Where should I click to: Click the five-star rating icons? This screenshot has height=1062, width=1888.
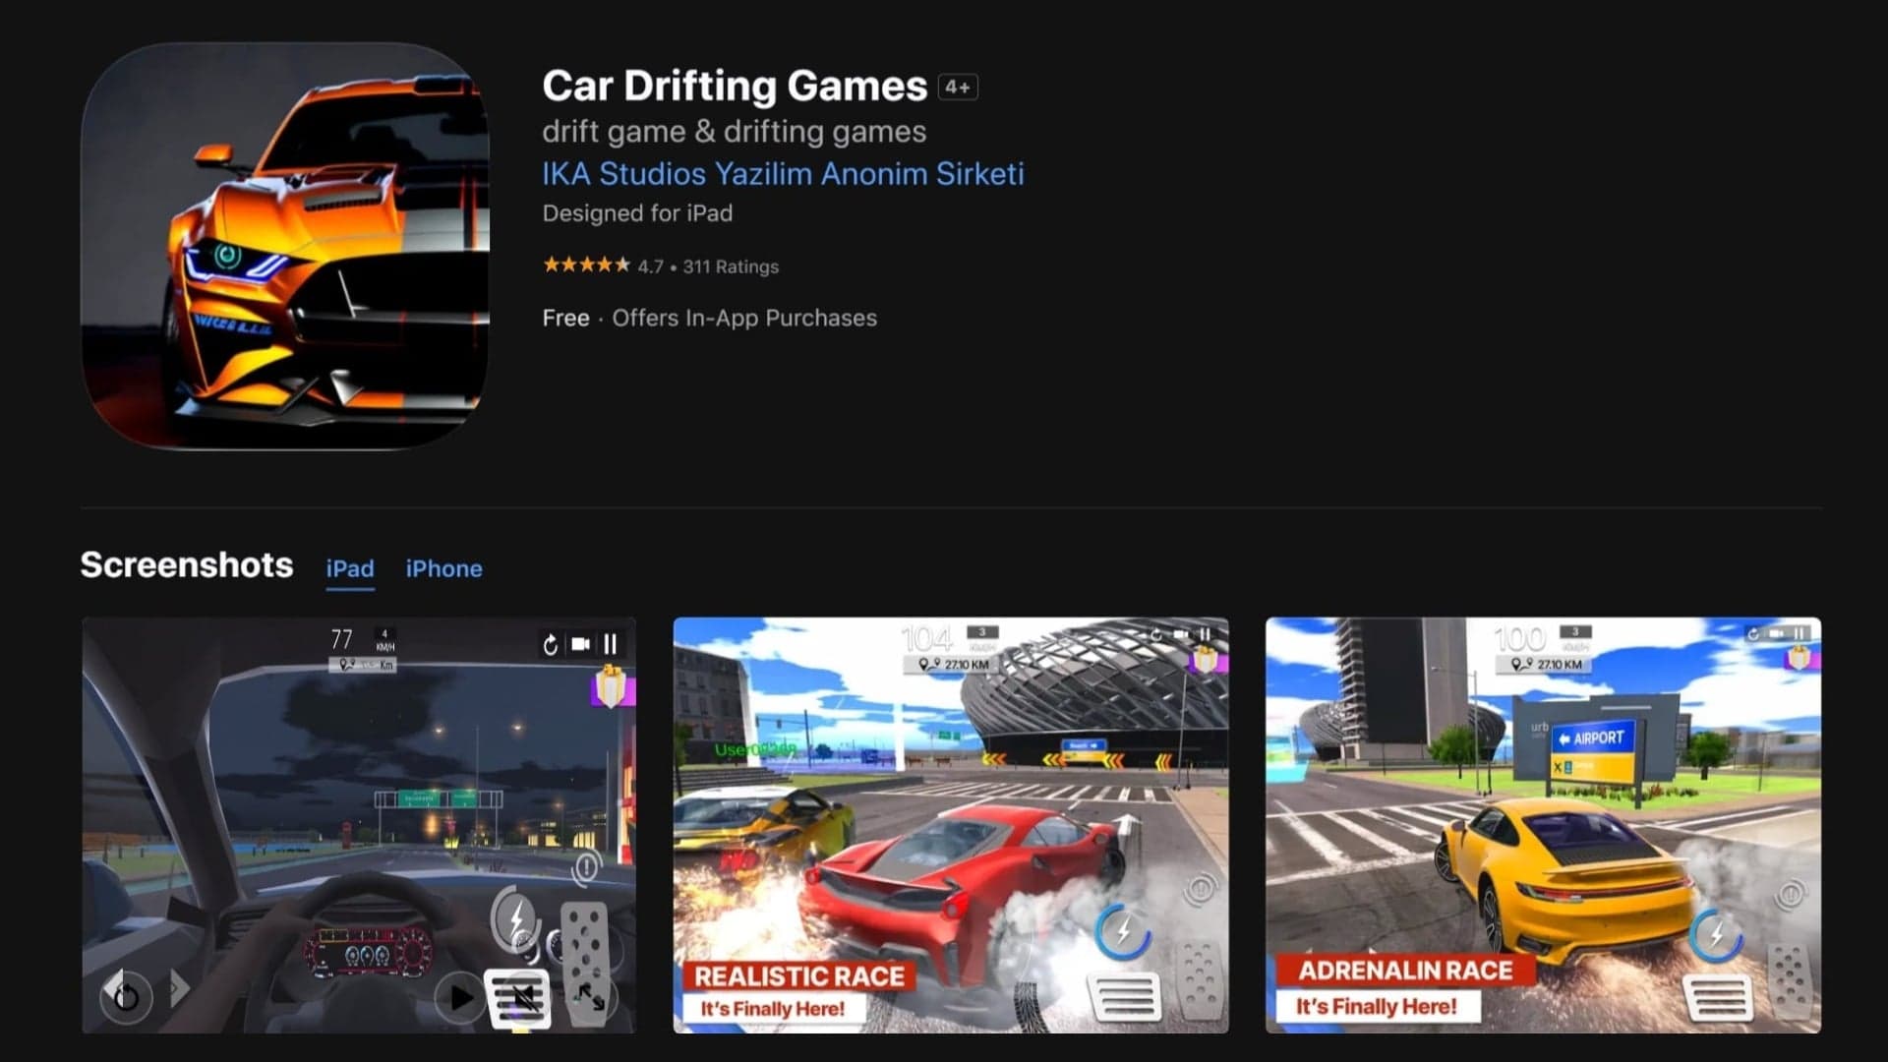coord(586,265)
